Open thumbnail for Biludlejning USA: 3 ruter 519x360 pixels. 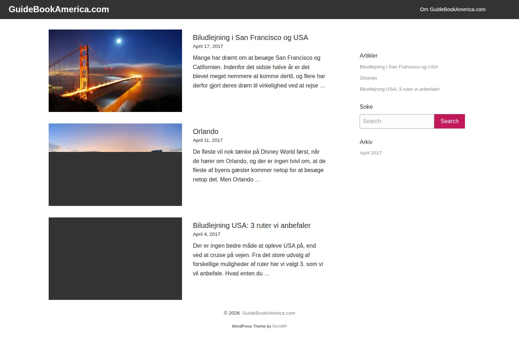(115, 258)
